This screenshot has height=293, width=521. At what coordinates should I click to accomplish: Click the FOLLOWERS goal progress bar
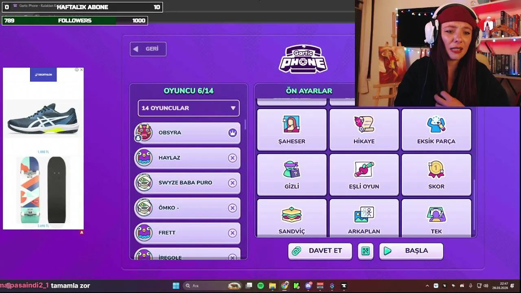[75, 20]
